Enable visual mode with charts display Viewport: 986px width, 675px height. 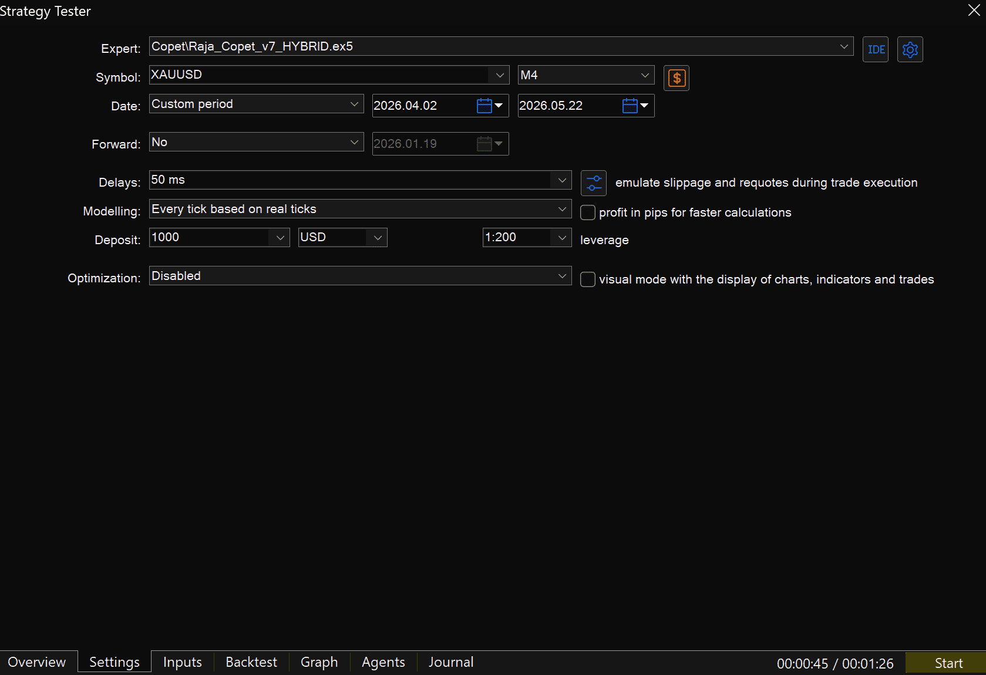tap(588, 279)
